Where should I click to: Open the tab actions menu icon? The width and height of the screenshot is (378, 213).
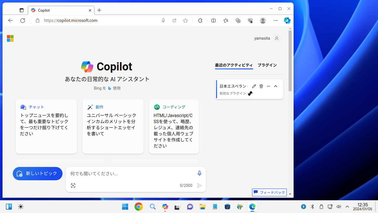pyautogui.click(x=22, y=10)
